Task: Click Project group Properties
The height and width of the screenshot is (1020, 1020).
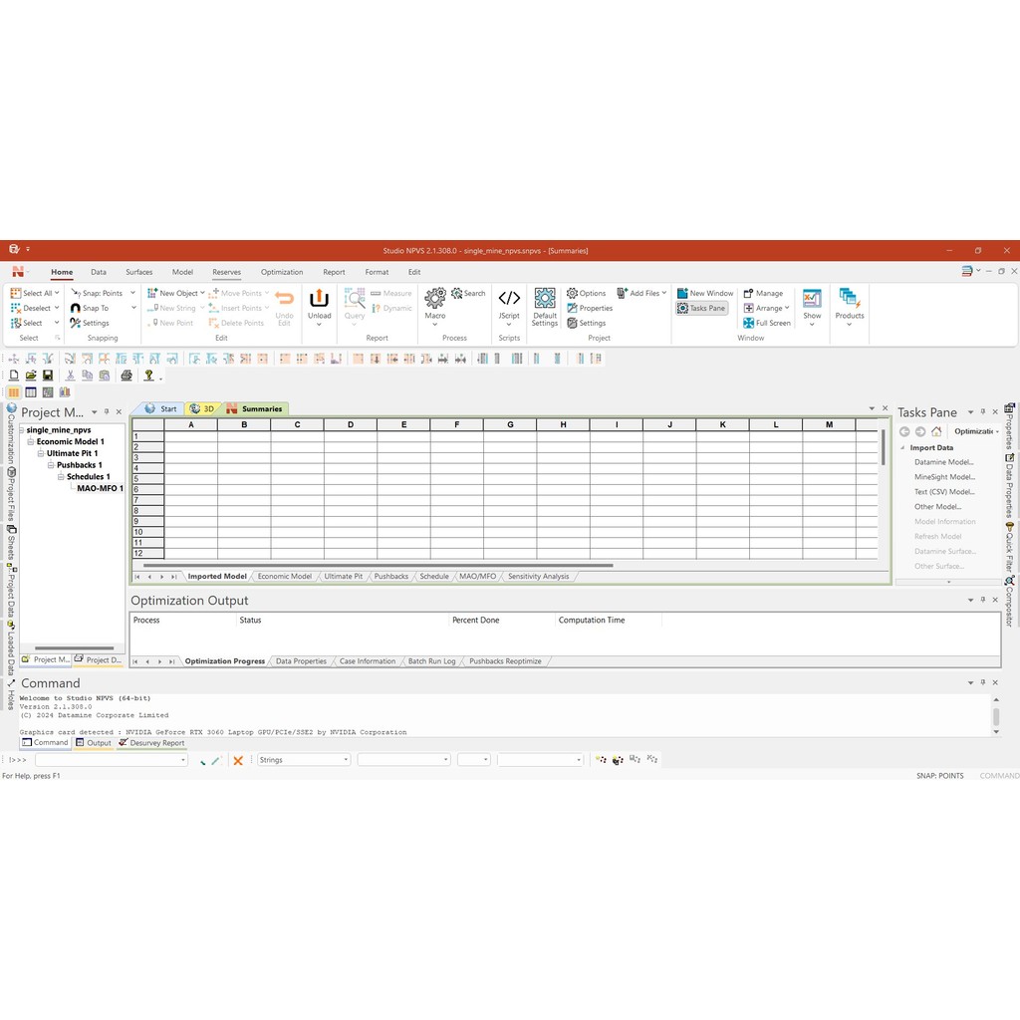Action: [590, 309]
